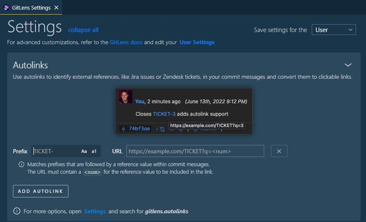The height and width of the screenshot is (222, 366).
Task: Click the https://example.com/TICKET?q=3 tooltip
Action: click(x=207, y=125)
